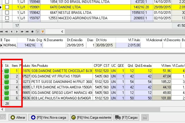Click title value 2.015,00 cell
185x123 pixels.
click(x=128, y=45)
